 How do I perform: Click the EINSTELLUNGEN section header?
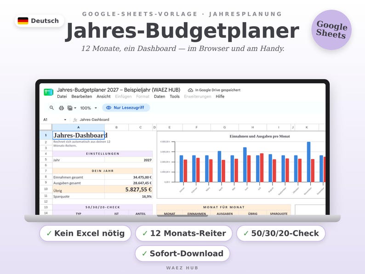pos(103,154)
